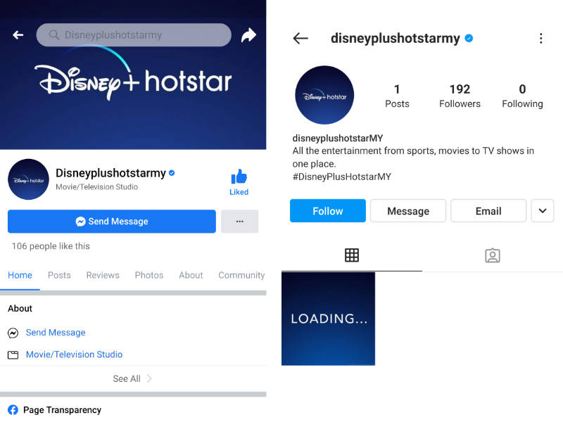Select the grid posts view icon

click(x=351, y=255)
